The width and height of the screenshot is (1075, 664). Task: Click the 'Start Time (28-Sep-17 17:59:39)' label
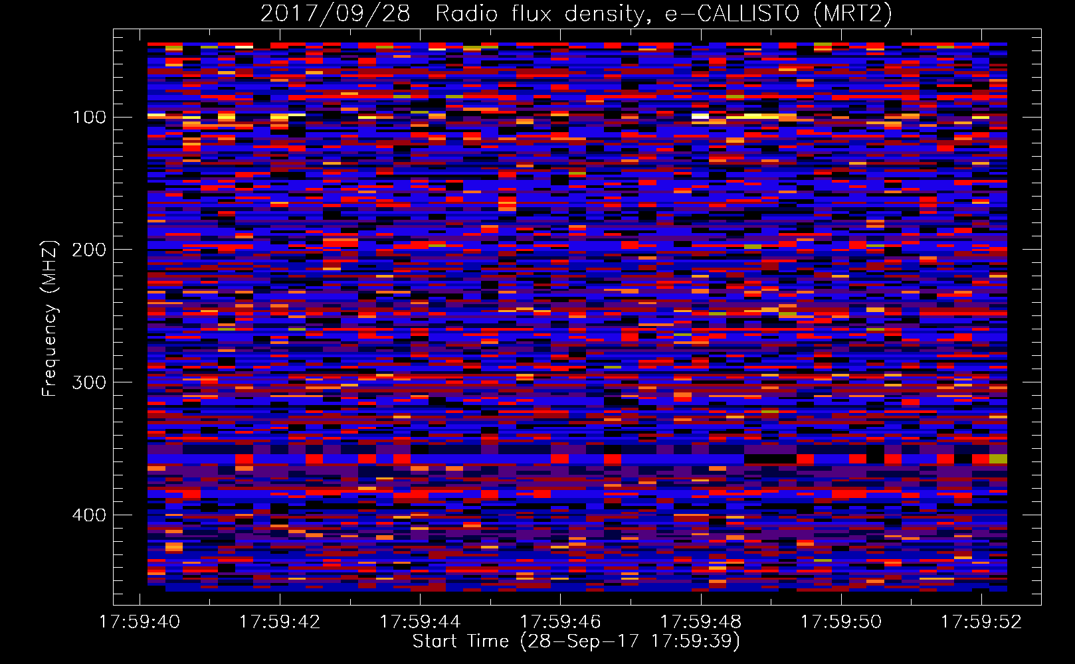tap(576, 641)
